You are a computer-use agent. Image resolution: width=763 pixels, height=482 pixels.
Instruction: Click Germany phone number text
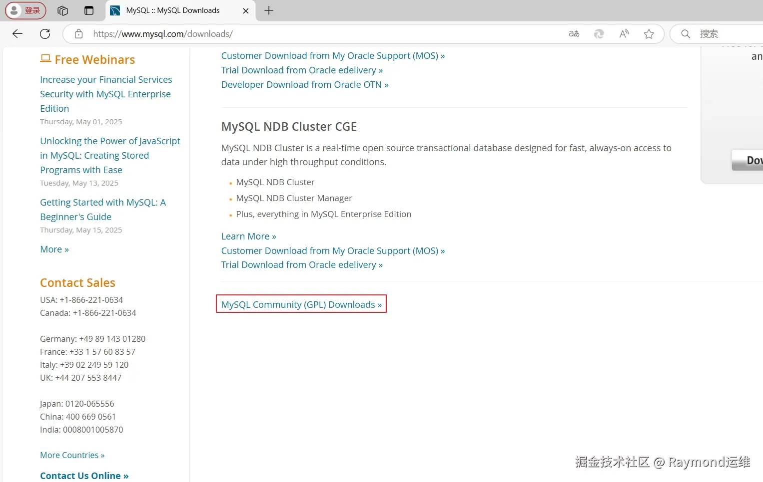tap(92, 339)
